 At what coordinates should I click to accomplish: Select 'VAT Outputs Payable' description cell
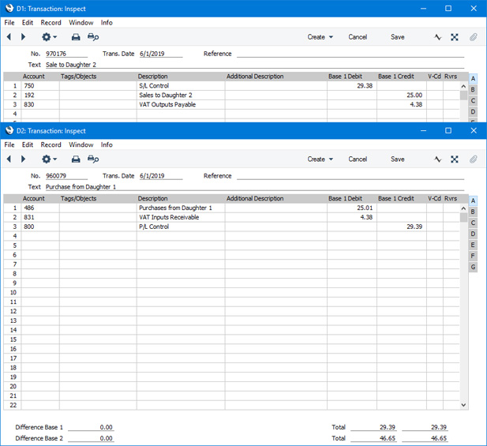[x=181, y=104]
